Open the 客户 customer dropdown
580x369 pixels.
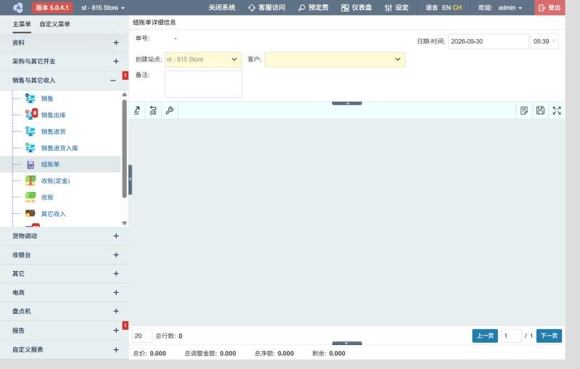335,59
